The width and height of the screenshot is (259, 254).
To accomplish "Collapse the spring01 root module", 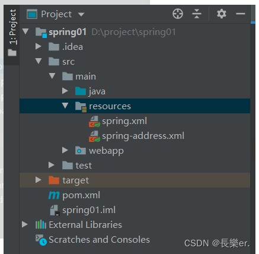I will tap(25, 31).
